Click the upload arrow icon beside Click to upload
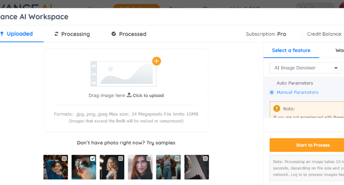344x185 pixels. click(x=129, y=95)
